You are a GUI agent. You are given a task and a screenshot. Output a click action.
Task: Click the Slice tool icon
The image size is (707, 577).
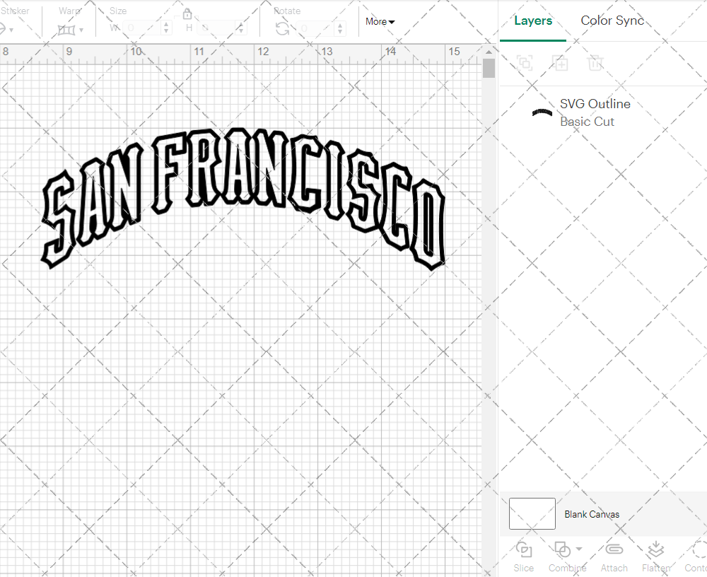pos(523,549)
